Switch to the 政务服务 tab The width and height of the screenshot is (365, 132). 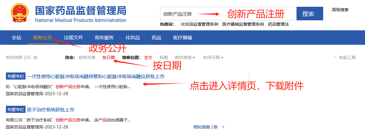pyautogui.click(x=104, y=37)
